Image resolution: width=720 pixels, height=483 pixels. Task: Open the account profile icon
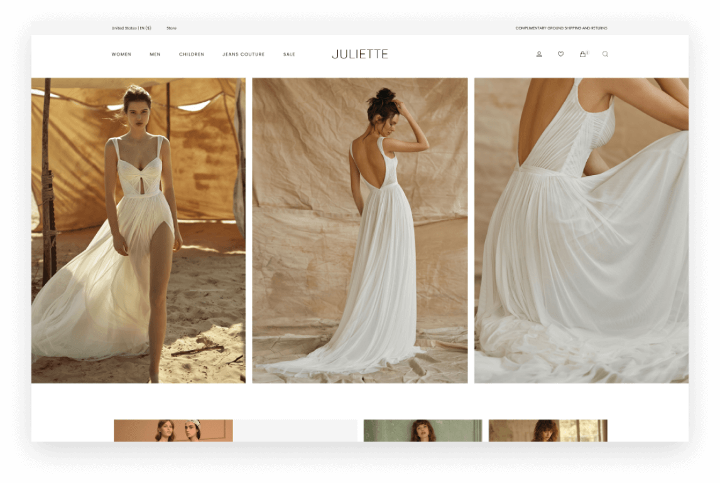pyautogui.click(x=539, y=55)
